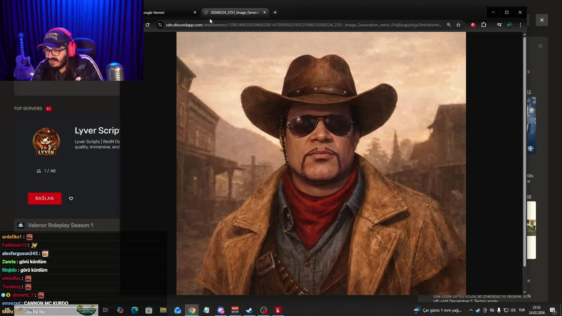Open Voicemeeter from the taskbar

[x=235, y=310]
